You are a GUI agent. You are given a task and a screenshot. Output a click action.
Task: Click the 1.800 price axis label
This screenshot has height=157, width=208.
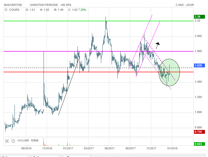click(198, 51)
